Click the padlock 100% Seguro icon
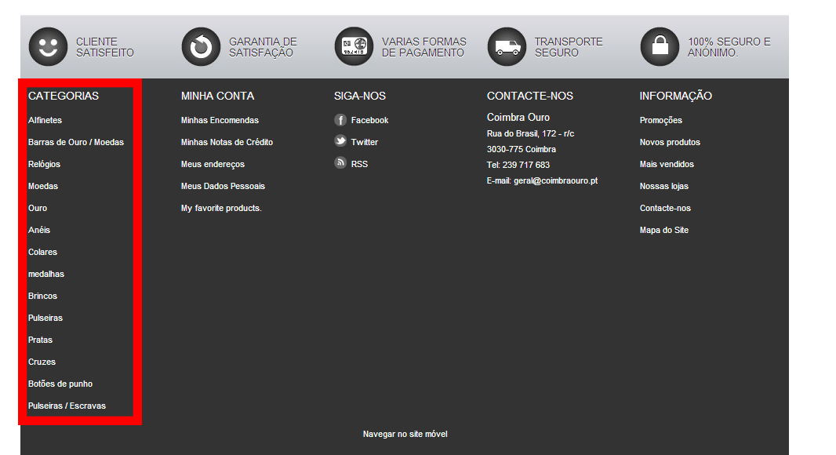The image size is (836, 455). tap(660, 47)
